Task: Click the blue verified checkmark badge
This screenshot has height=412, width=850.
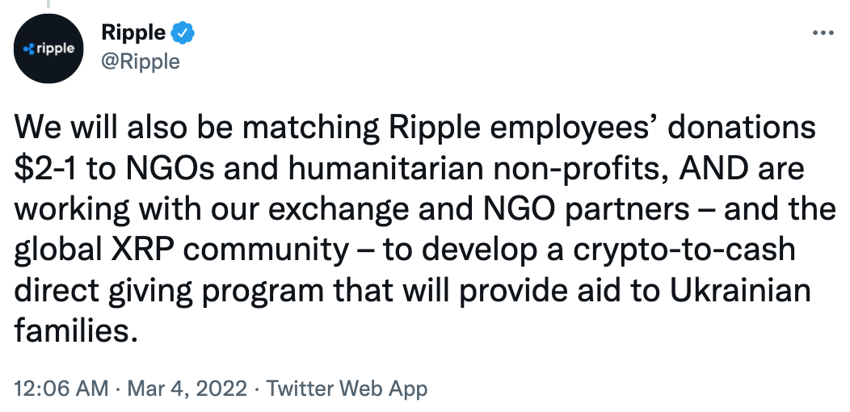Action: click(x=183, y=35)
